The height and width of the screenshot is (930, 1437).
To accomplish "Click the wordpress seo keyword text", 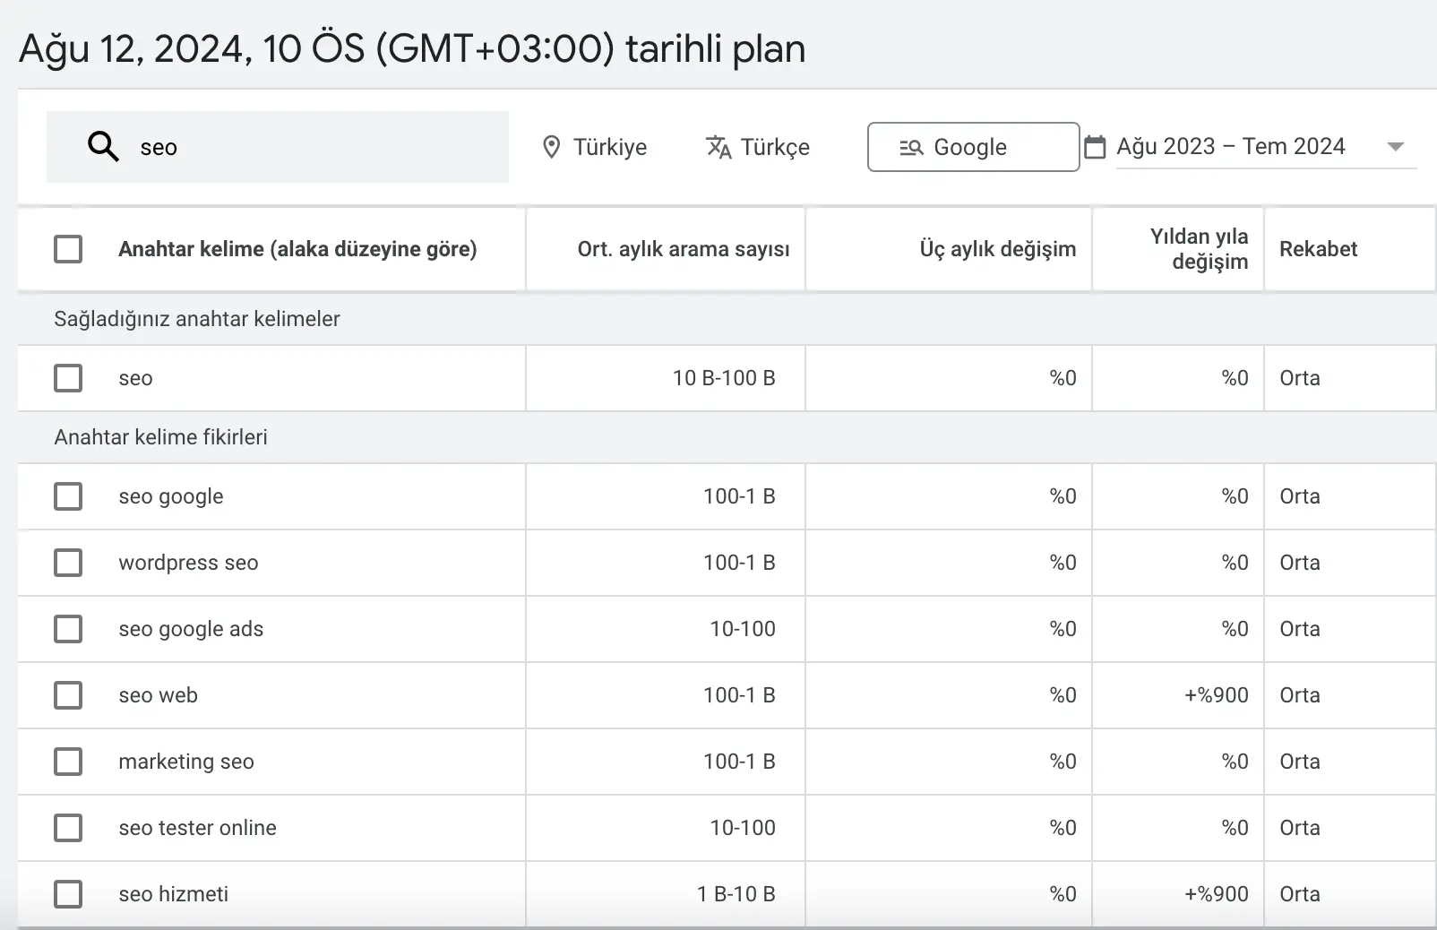I will click(188, 563).
